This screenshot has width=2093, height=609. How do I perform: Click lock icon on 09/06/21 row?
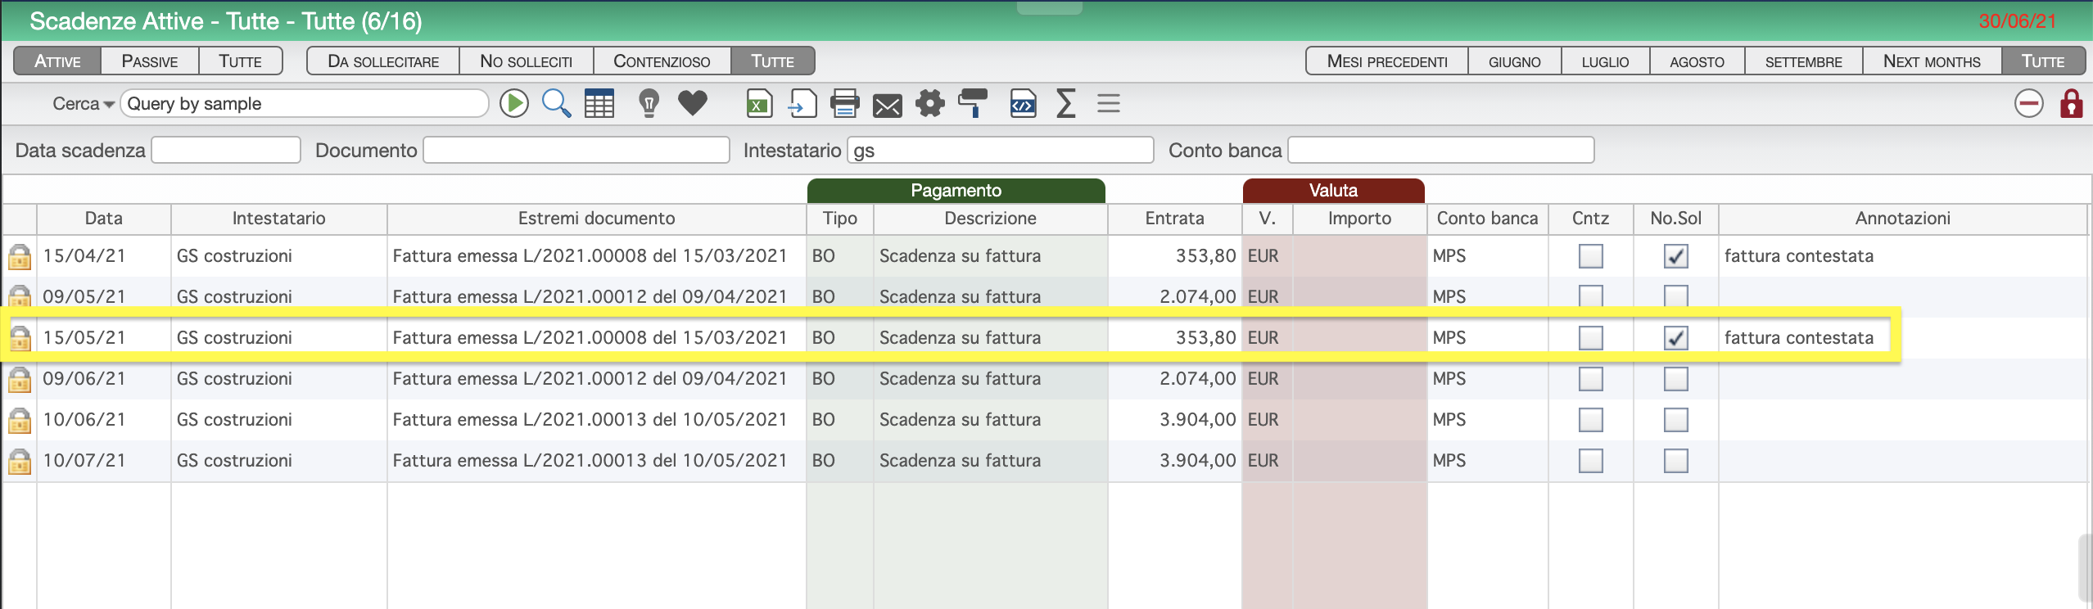(20, 379)
